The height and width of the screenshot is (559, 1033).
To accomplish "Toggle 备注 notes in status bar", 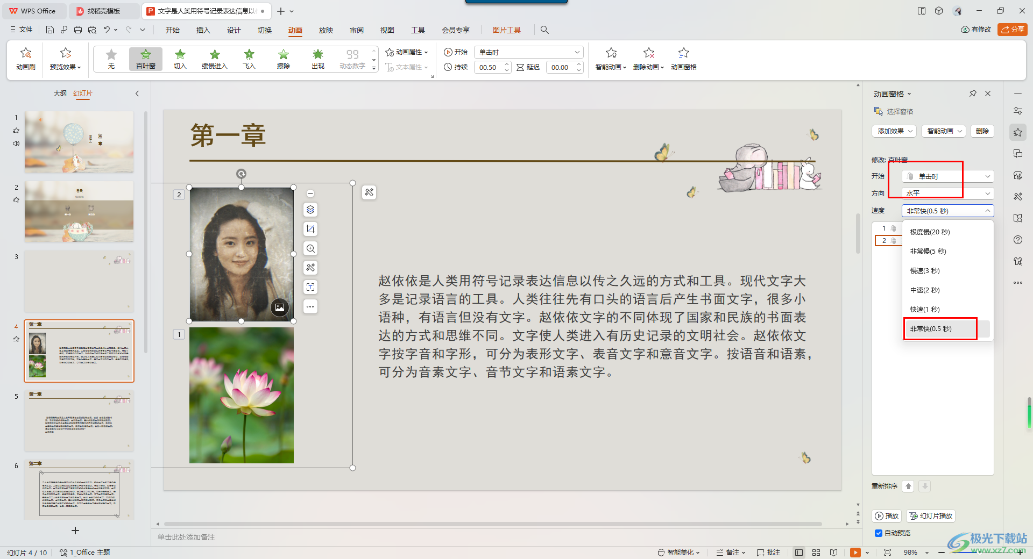I will tap(731, 553).
